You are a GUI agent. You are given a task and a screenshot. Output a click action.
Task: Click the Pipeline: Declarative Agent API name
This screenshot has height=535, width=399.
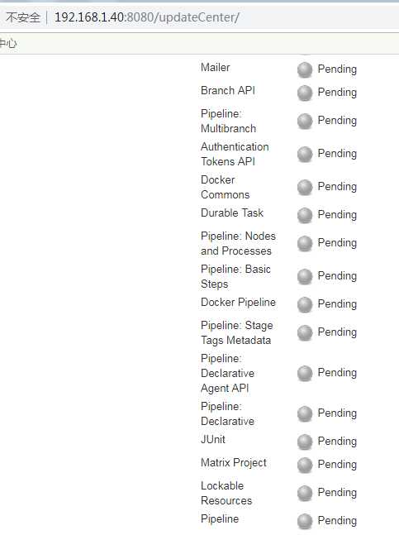point(227,373)
